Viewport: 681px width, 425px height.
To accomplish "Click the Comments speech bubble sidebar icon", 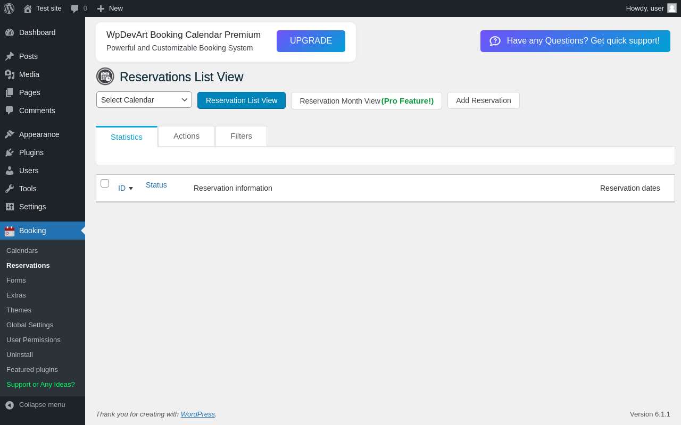I will [10, 110].
